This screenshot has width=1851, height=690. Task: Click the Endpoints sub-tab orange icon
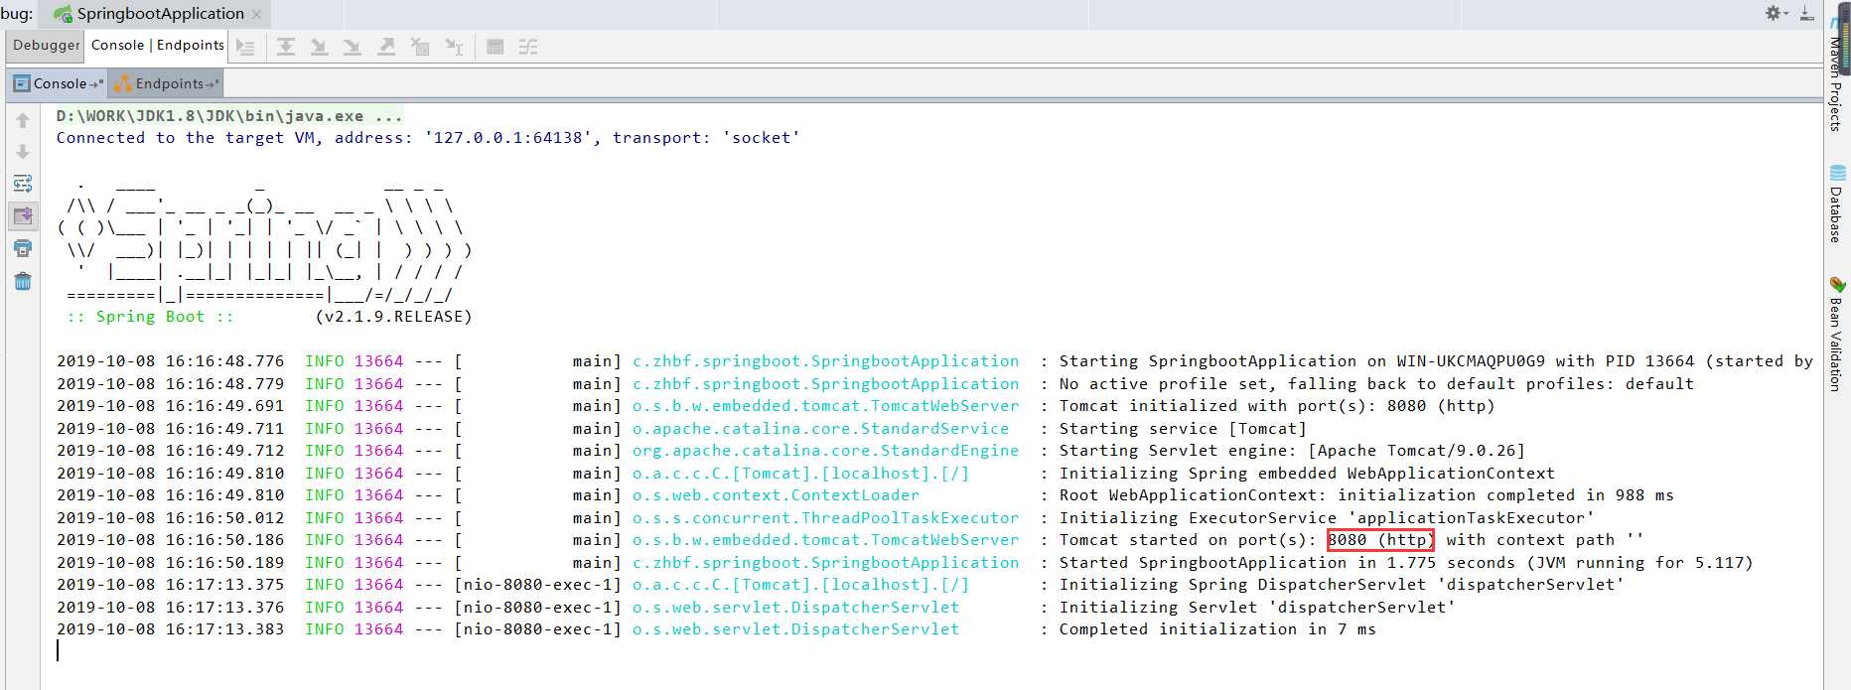pos(123,83)
